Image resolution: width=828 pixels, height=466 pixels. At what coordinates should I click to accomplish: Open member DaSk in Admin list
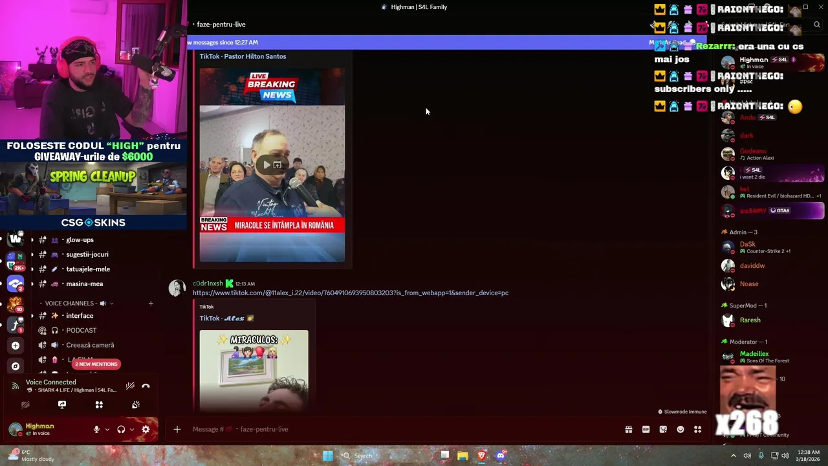747,244
